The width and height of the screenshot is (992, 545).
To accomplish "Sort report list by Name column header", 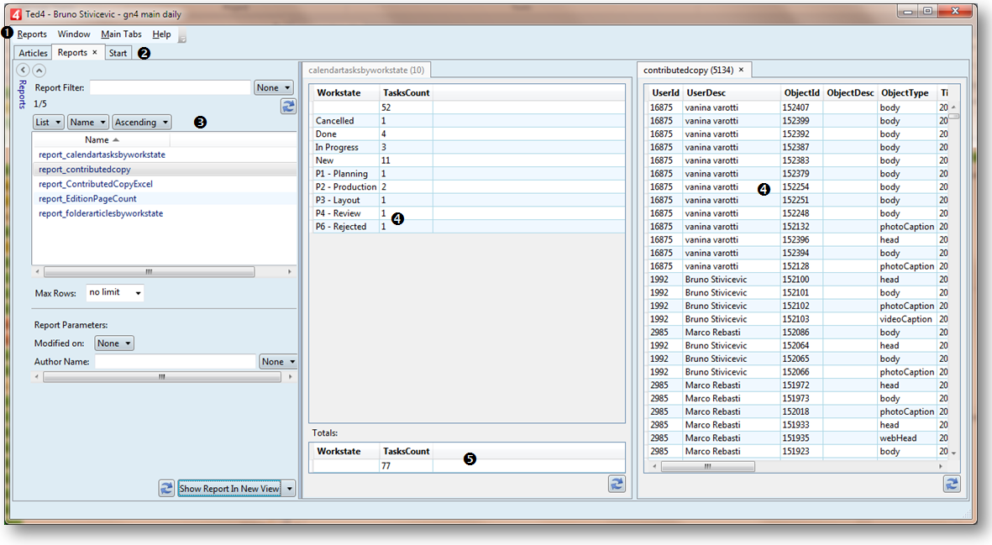I will [x=102, y=139].
